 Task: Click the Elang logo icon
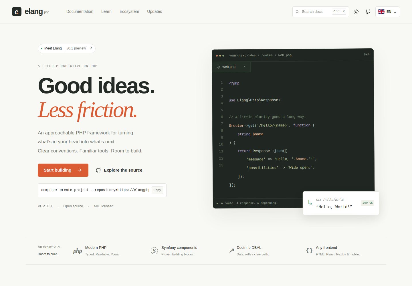pos(17,12)
